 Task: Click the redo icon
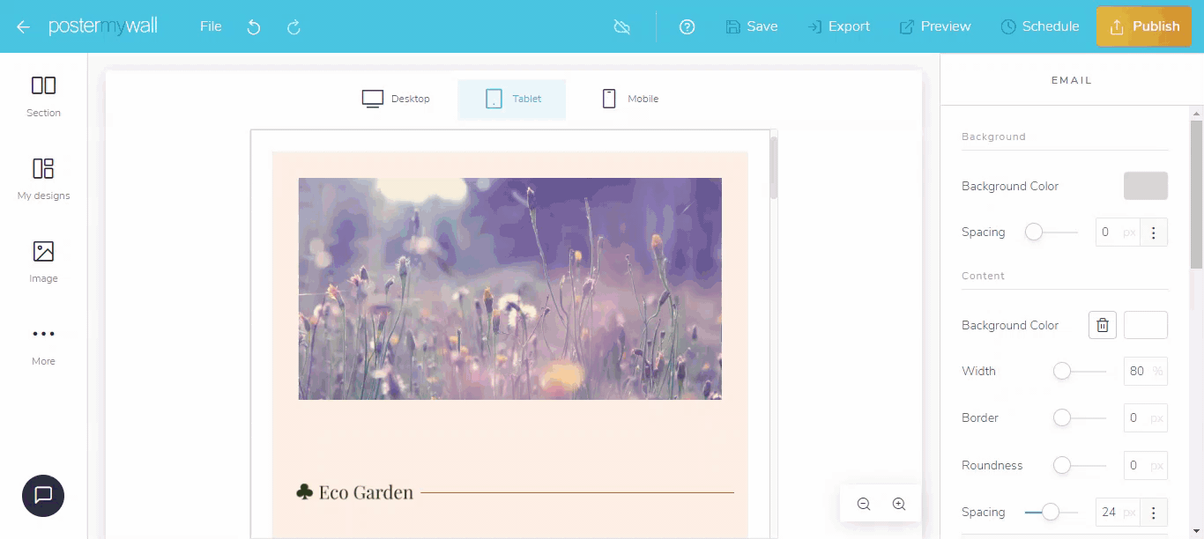tap(294, 27)
